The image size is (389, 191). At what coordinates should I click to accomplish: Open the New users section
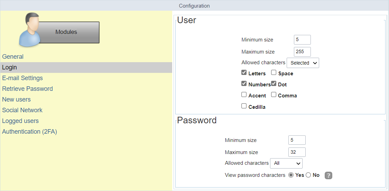(x=16, y=99)
